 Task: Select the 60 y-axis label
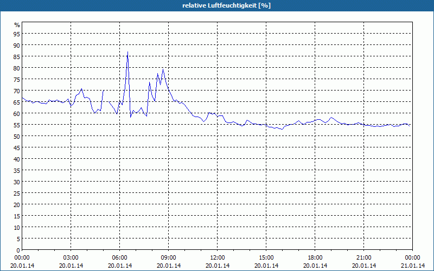(x=17, y=113)
